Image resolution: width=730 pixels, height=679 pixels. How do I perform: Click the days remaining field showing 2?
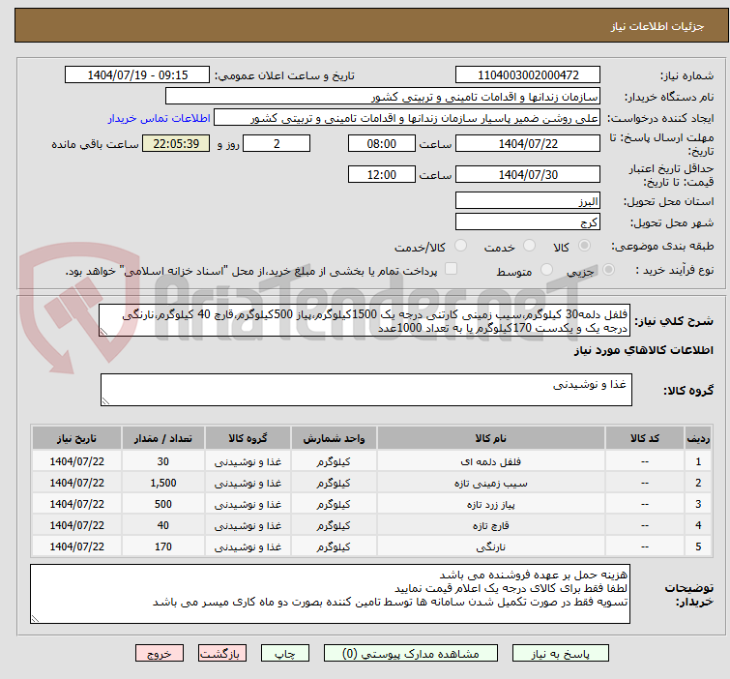[x=277, y=143]
